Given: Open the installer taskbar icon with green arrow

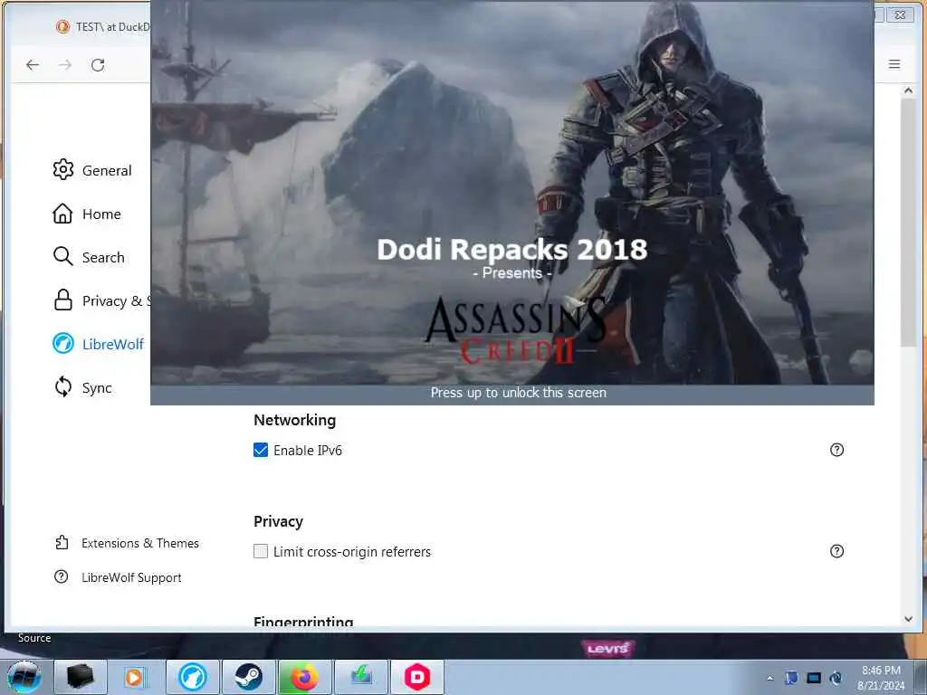Looking at the screenshot, I should pyautogui.click(x=360, y=677).
